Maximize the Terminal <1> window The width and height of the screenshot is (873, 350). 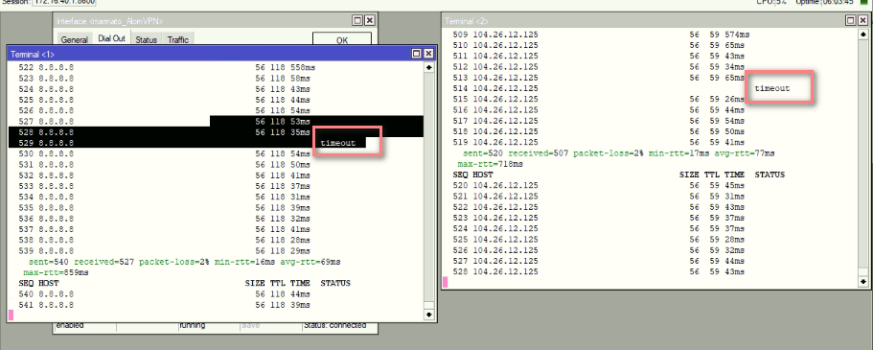click(417, 54)
